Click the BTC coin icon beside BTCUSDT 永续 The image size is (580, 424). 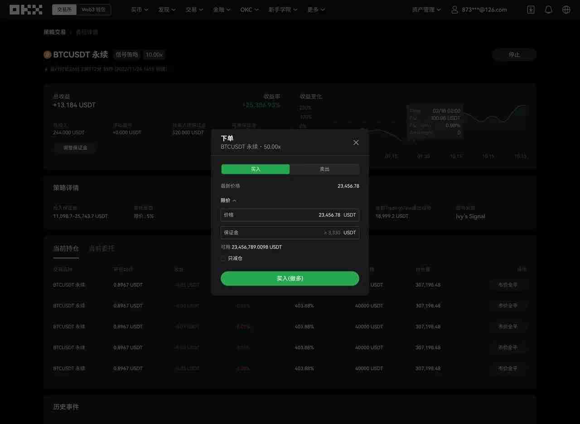[x=47, y=54]
